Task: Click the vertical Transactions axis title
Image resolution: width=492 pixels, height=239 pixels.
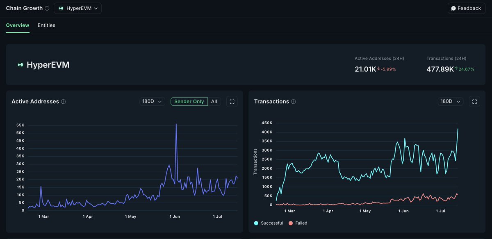Action: (255, 162)
